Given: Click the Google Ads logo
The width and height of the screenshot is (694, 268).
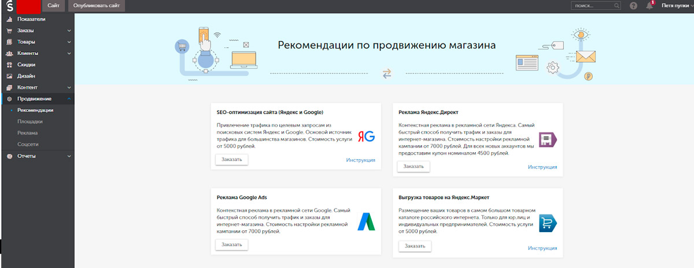Looking at the screenshot, I should click(366, 222).
